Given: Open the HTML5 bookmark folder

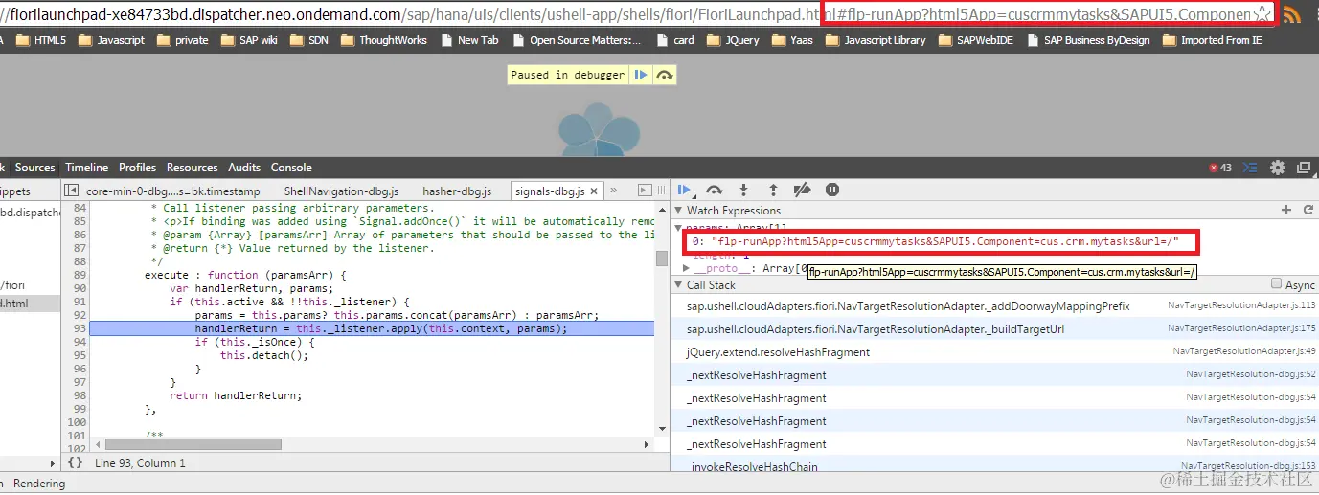Looking at the screenshot, I should 41,40.
